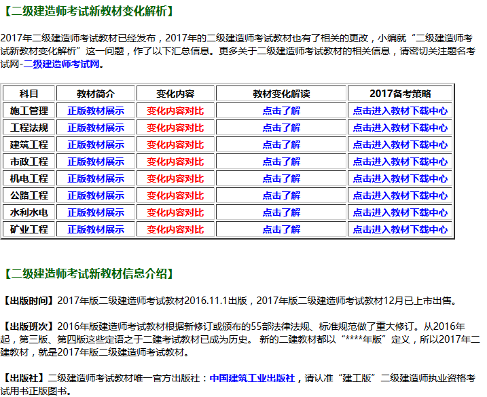This screenshot has height=397, width=487.
Task: View 变化内容对比 for the 机电工程 row
Action: pyautogui.click(x=175, y=178)
